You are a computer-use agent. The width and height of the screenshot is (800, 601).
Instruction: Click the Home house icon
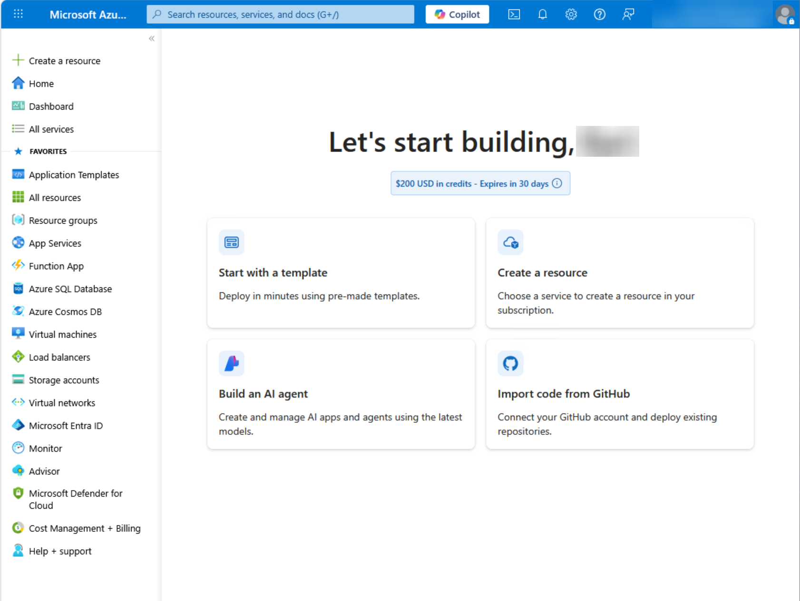coord(18,83)
